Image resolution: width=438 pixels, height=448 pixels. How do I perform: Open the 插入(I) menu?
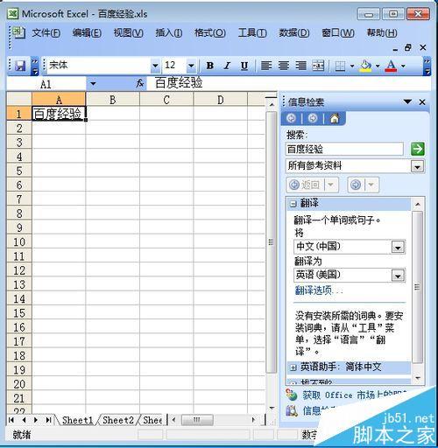169,32
